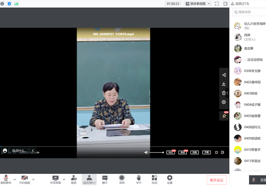Screen dimensions: 266x186
Task: Click the share icon on video
Action: (224, 75)
